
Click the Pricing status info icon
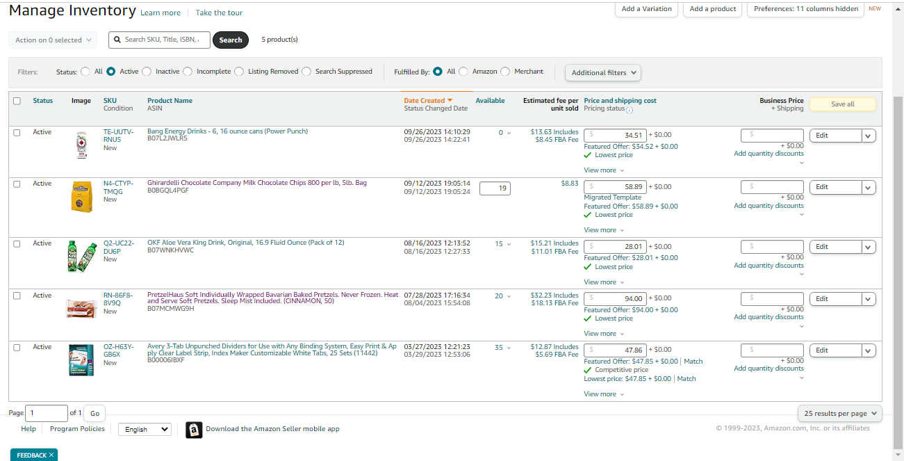click(629, 110)
